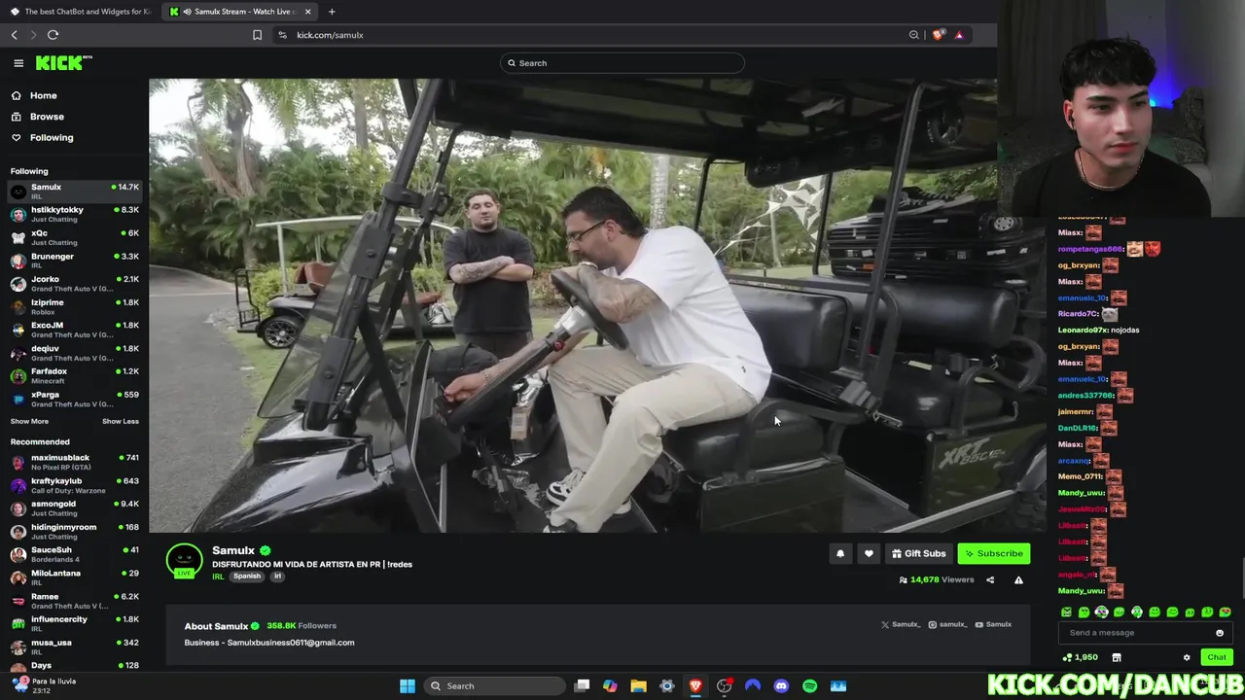
Task: Click the Gift Subs button
Action: [x=918, y=554]
